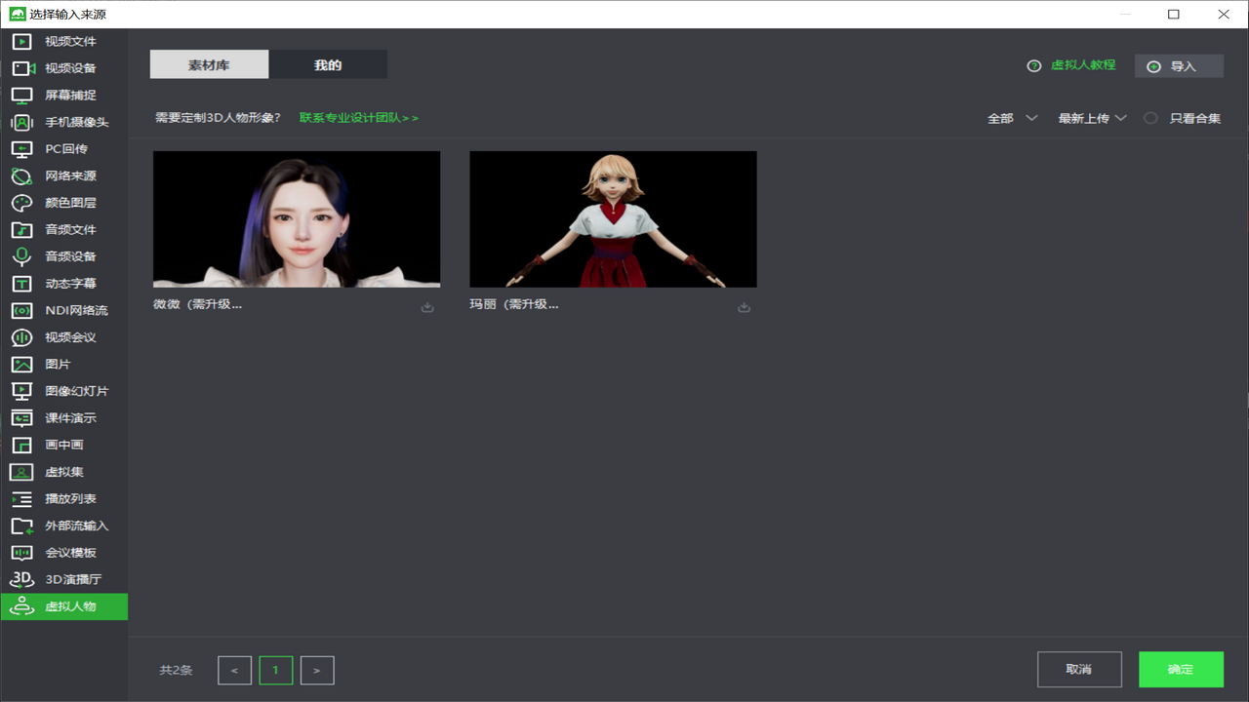Image resolution: width=1249 pixels, height=702 pixels.
Task: Open the 手机摄像头 phone camera source
Action: 63,123
